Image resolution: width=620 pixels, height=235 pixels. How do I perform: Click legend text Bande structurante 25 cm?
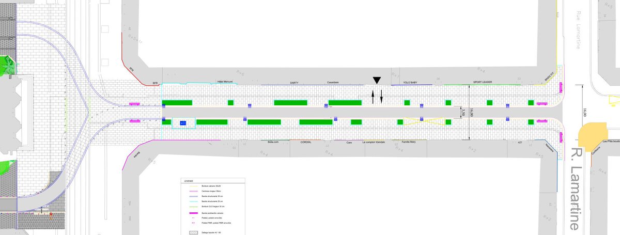(x=212, y=201)
